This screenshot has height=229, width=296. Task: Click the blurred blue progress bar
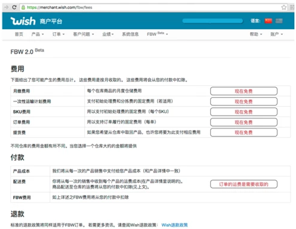coord(212,21)
